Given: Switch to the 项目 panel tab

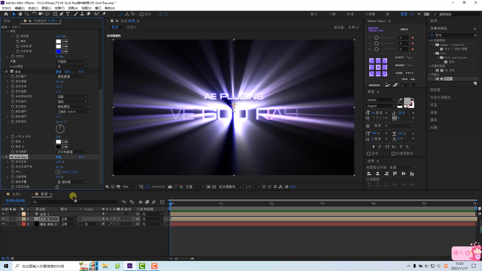Looking at the screenshot, I should point(7,21).
